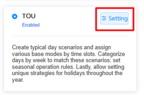Select the TOU radio button
Image resolution: width=144 pixels, height=95 pixels.
coord(15,16)
